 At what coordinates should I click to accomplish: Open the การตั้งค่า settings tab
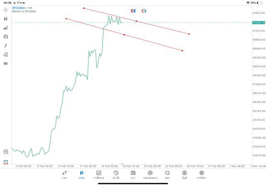point(202,174)
